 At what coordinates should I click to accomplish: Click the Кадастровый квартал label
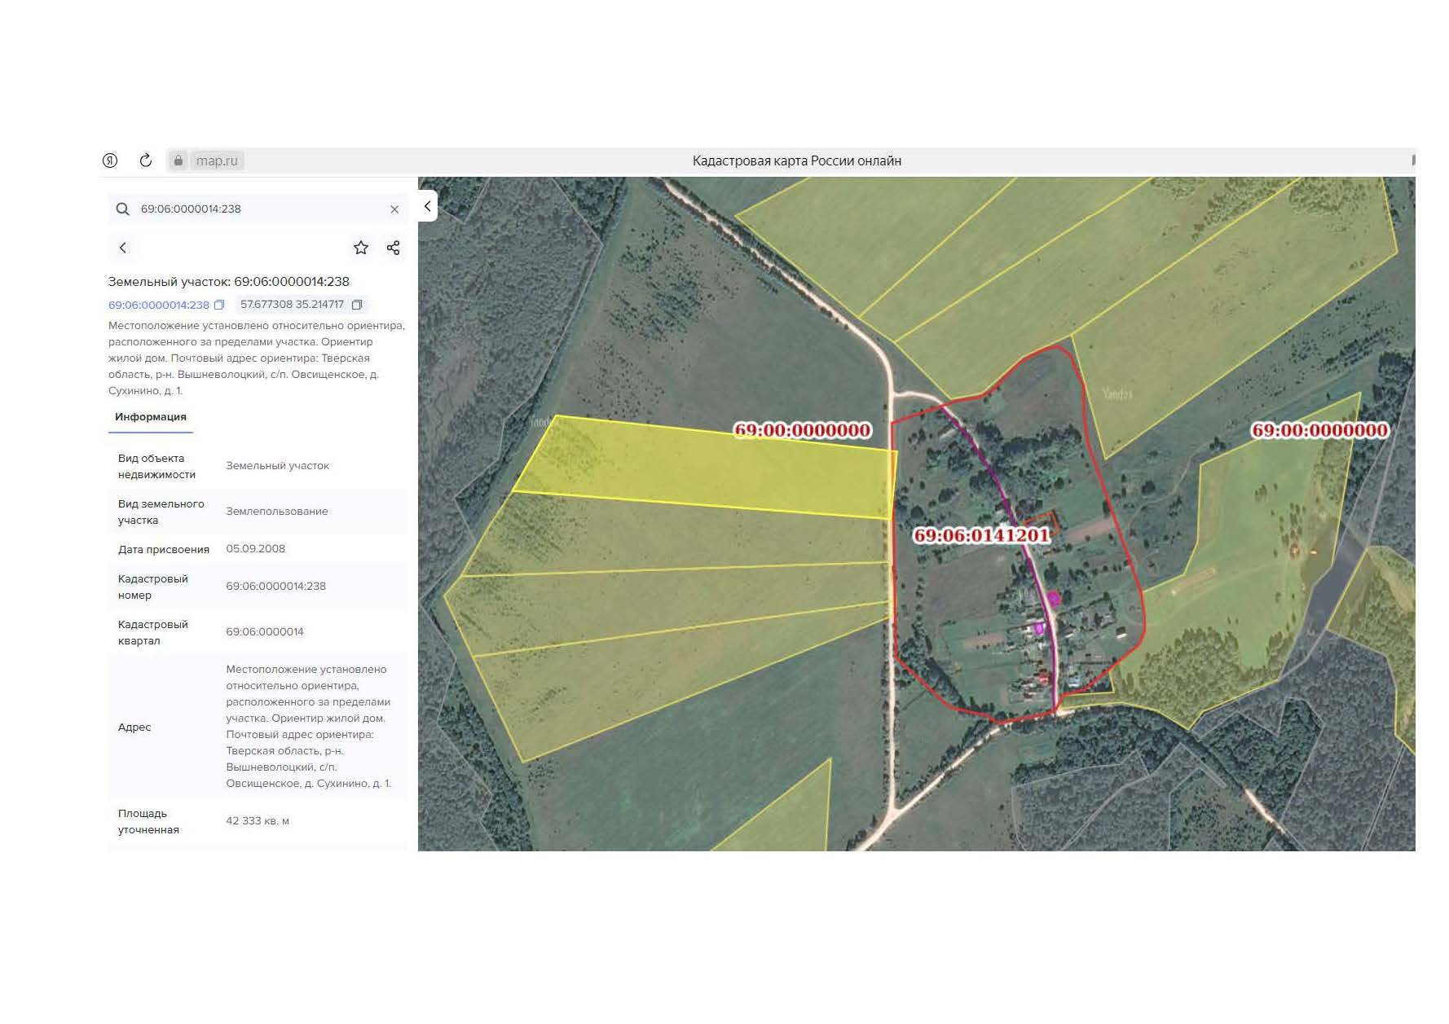[153, 633]
